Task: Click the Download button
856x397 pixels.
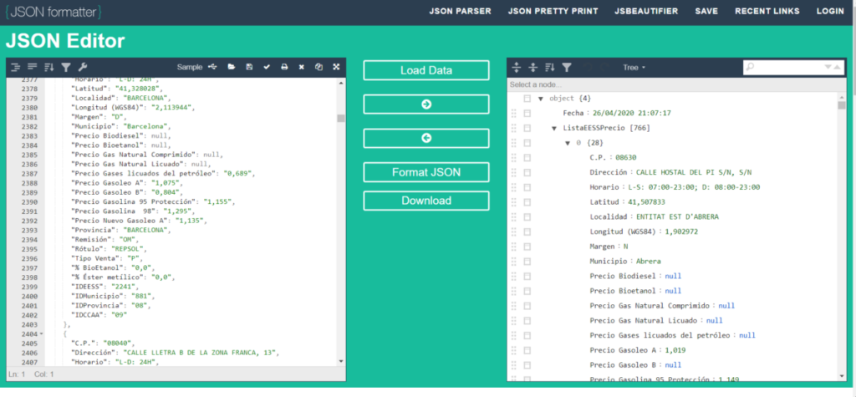Action: point(426,201)
